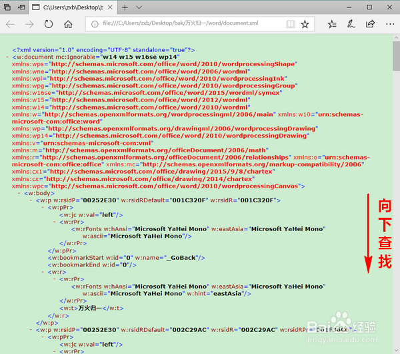
Task: Minimize the browser window
Action: pyautogui.click(x=349, y=7)
